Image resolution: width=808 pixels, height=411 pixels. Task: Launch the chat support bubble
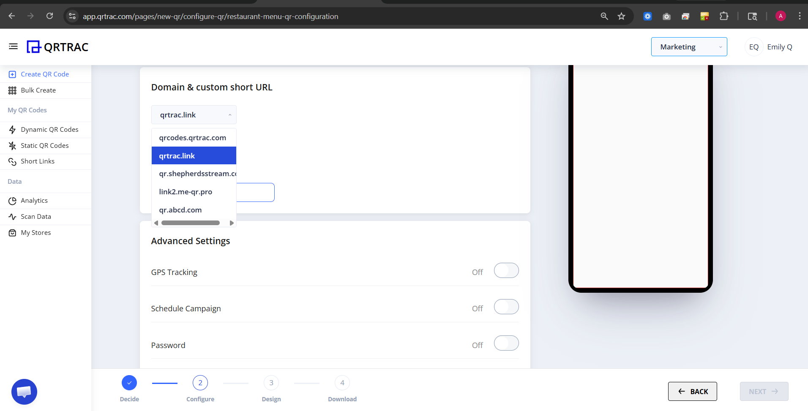pyautogui.click(x=24, y=392)
